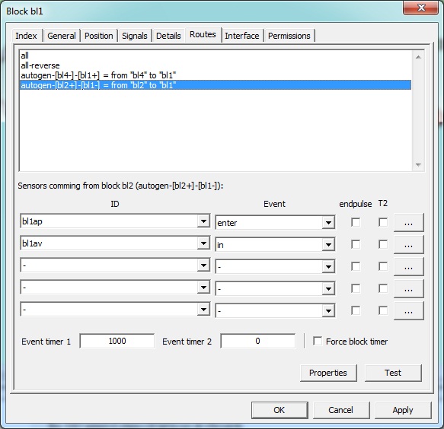Toggle T2 checkbox for bl1av sensor
The image size is (444, 429).
point(383,244)
